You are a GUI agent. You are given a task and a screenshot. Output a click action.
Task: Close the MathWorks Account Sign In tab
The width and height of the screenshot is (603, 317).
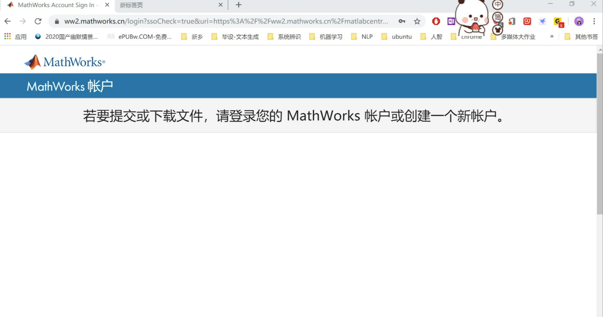point(107,5)
